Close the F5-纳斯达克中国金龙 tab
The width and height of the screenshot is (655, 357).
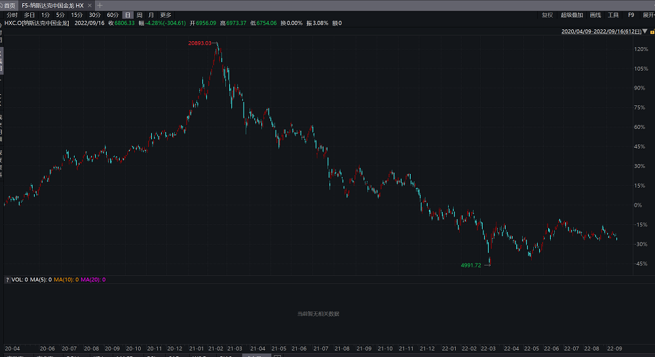pyautogui.click(x=90, y=5)
